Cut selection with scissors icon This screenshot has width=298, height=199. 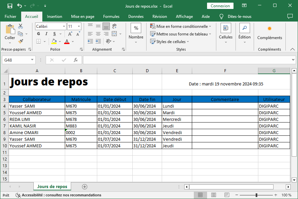coord(21,26)
